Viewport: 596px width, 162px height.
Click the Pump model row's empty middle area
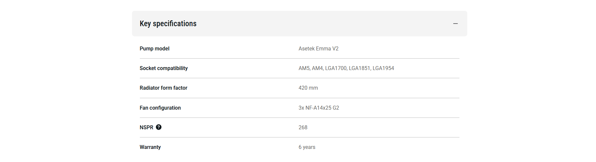(234, 48)
